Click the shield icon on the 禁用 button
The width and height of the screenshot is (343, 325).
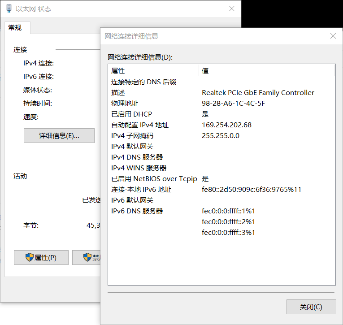[87, 257]
